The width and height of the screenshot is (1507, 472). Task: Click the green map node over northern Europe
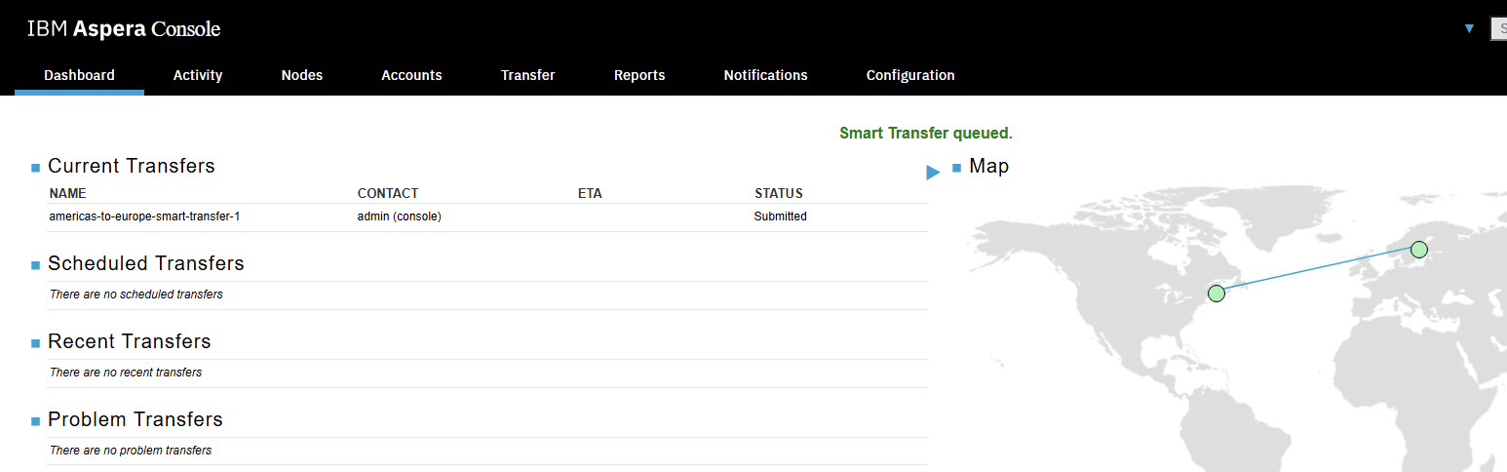tap(1419, 250)
